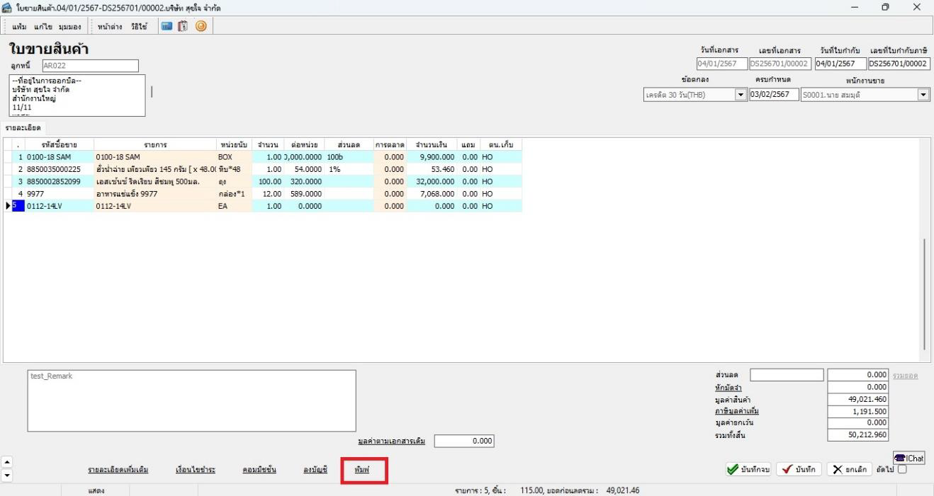Expand the ข้อตกลง credit terms dropdown
The height and width of the screenshot is (496, 934).
[741, 95]
